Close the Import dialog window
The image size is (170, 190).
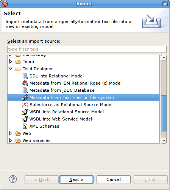165,4
